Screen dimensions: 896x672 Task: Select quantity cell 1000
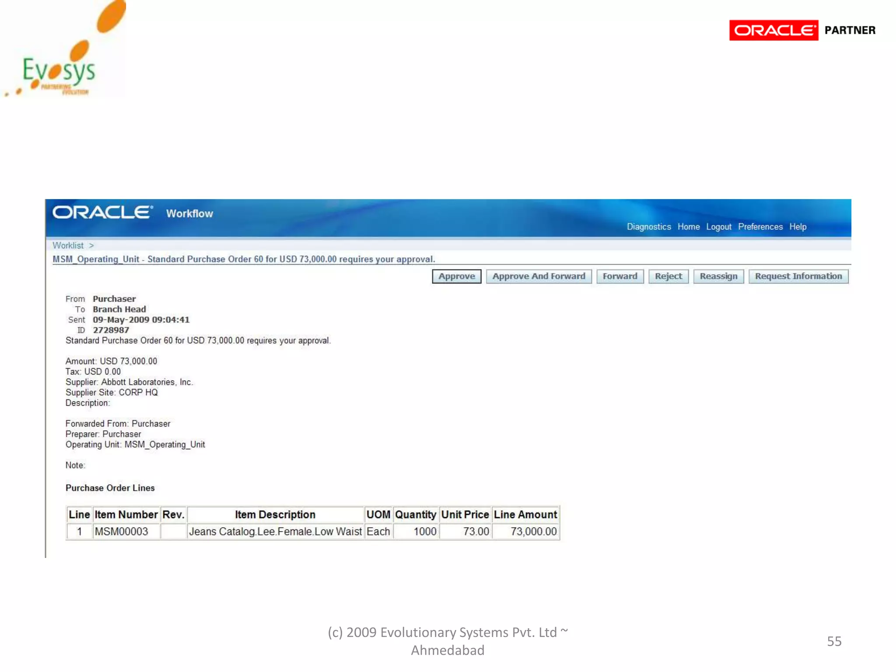point(416,532)
